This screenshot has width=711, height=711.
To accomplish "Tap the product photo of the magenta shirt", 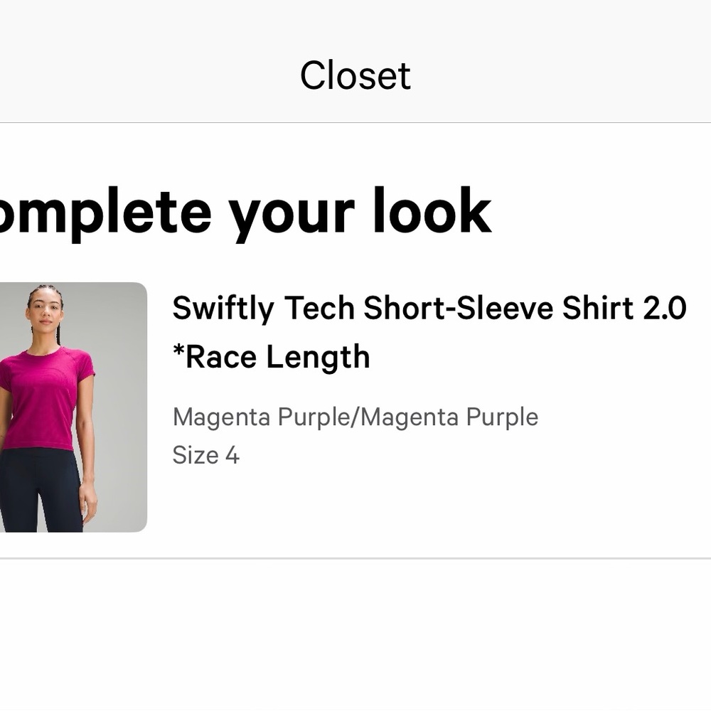I will (71, 405).
